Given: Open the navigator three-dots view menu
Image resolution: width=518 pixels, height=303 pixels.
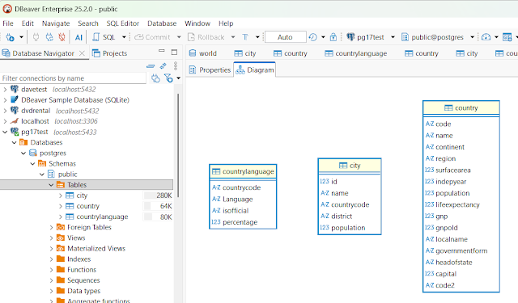Looking at the screenshot, I should point(176,66).
